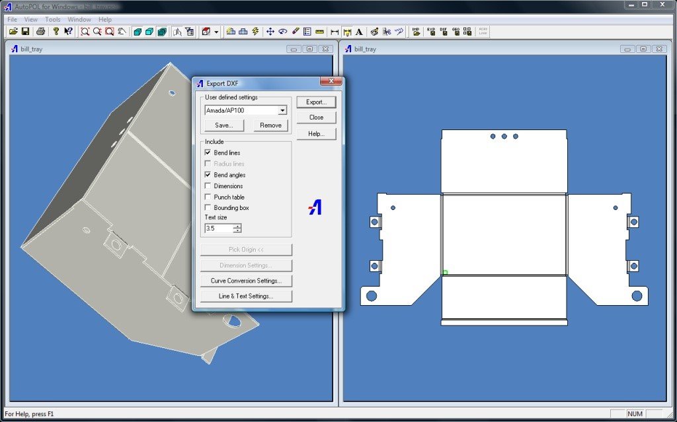Click the Save... button

(224, 125)
